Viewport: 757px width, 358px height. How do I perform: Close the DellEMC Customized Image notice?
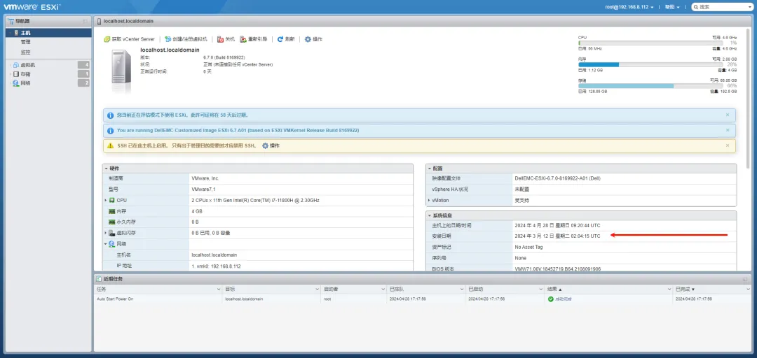(728, 130)
